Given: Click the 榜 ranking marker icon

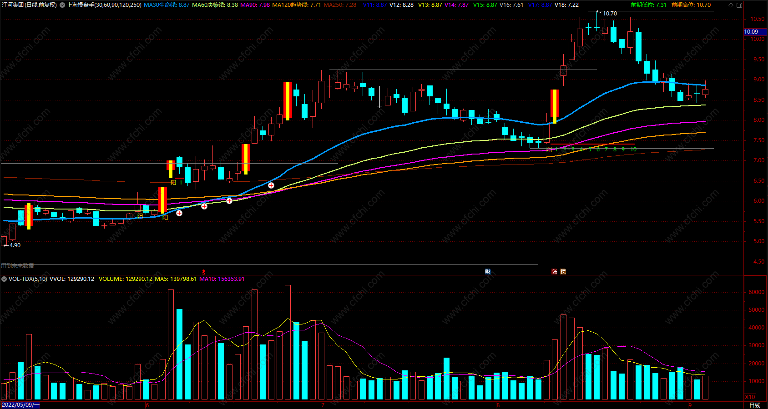Looking at the screenshot, I should 563,271.
